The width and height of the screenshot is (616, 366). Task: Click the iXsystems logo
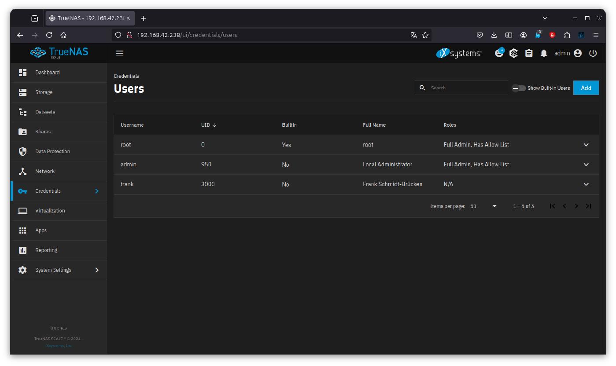[x=458, y=53]
